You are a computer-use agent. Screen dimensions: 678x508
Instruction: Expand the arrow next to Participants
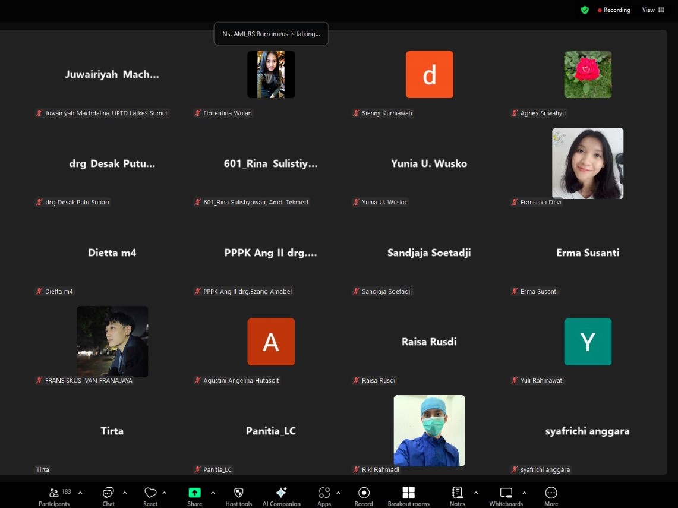[80, 493]
